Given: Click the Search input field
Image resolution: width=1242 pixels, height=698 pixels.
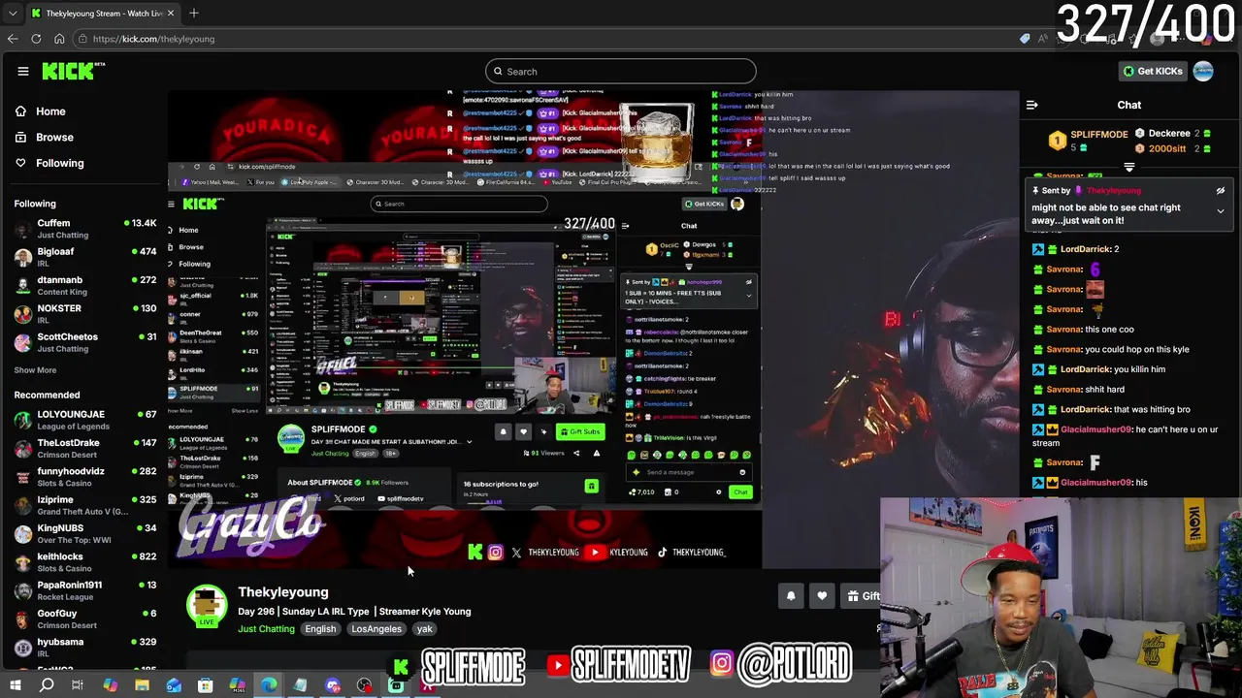Looking at the screenshot, I should pyautogui.click(x=621, y=71).
